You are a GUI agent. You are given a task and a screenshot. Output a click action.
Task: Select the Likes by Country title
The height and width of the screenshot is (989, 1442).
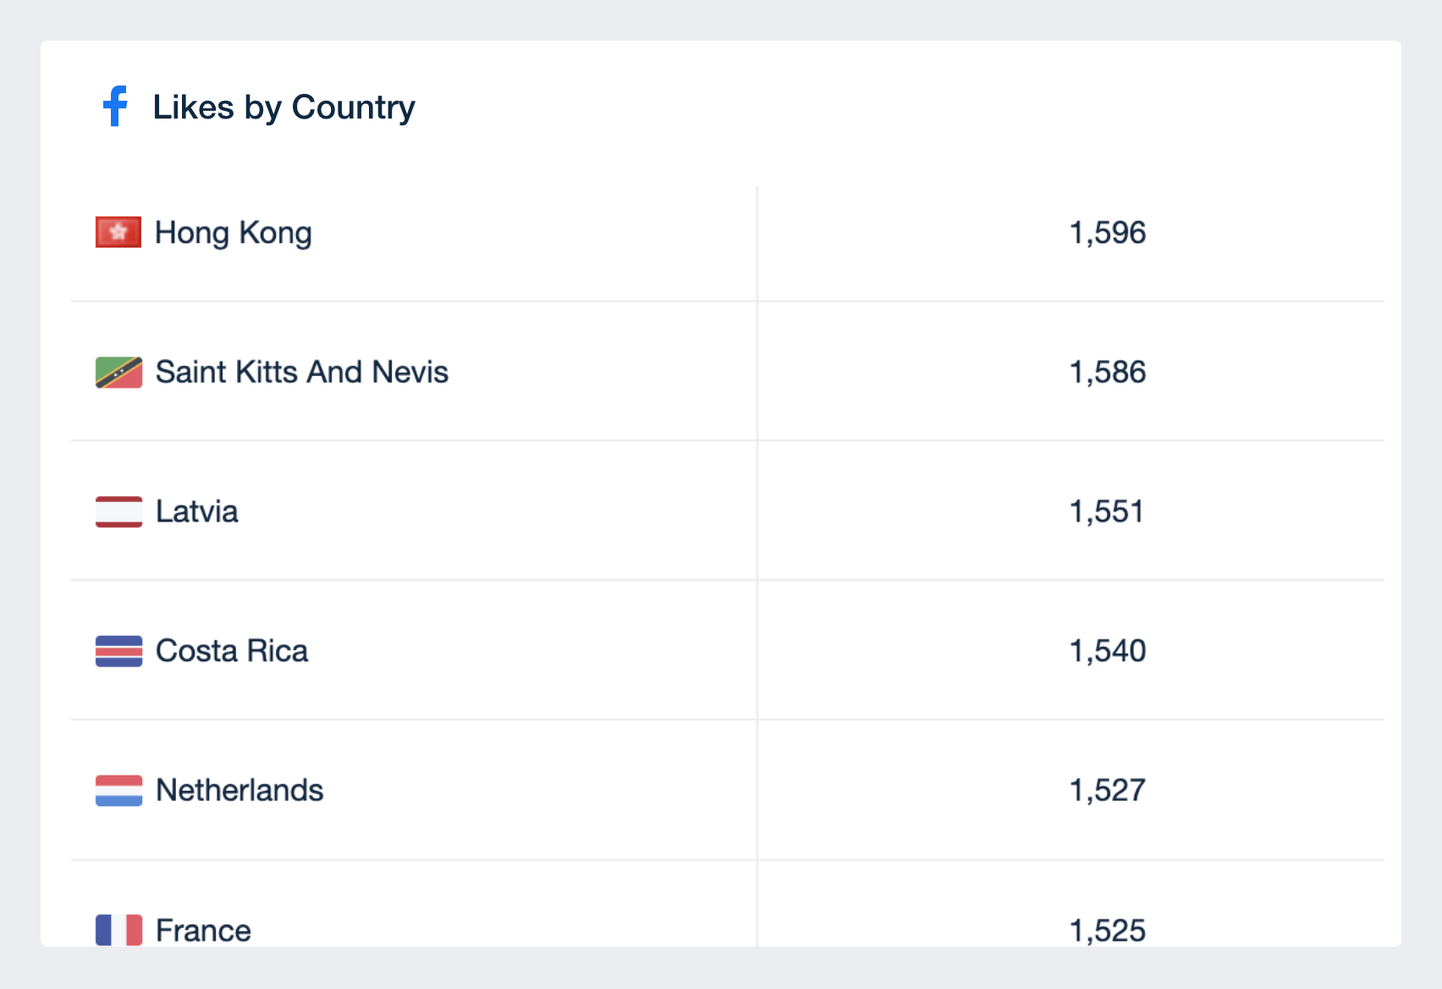(x=283, y=108)
